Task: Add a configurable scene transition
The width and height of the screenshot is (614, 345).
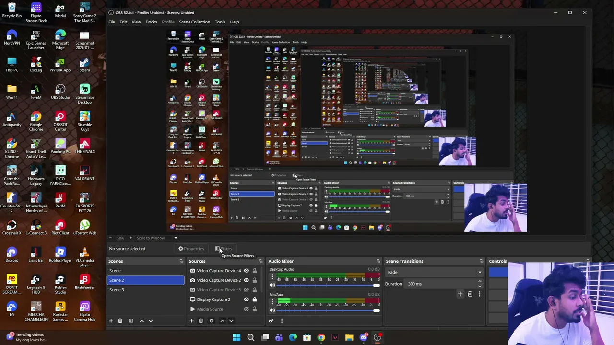Action: 460,294
